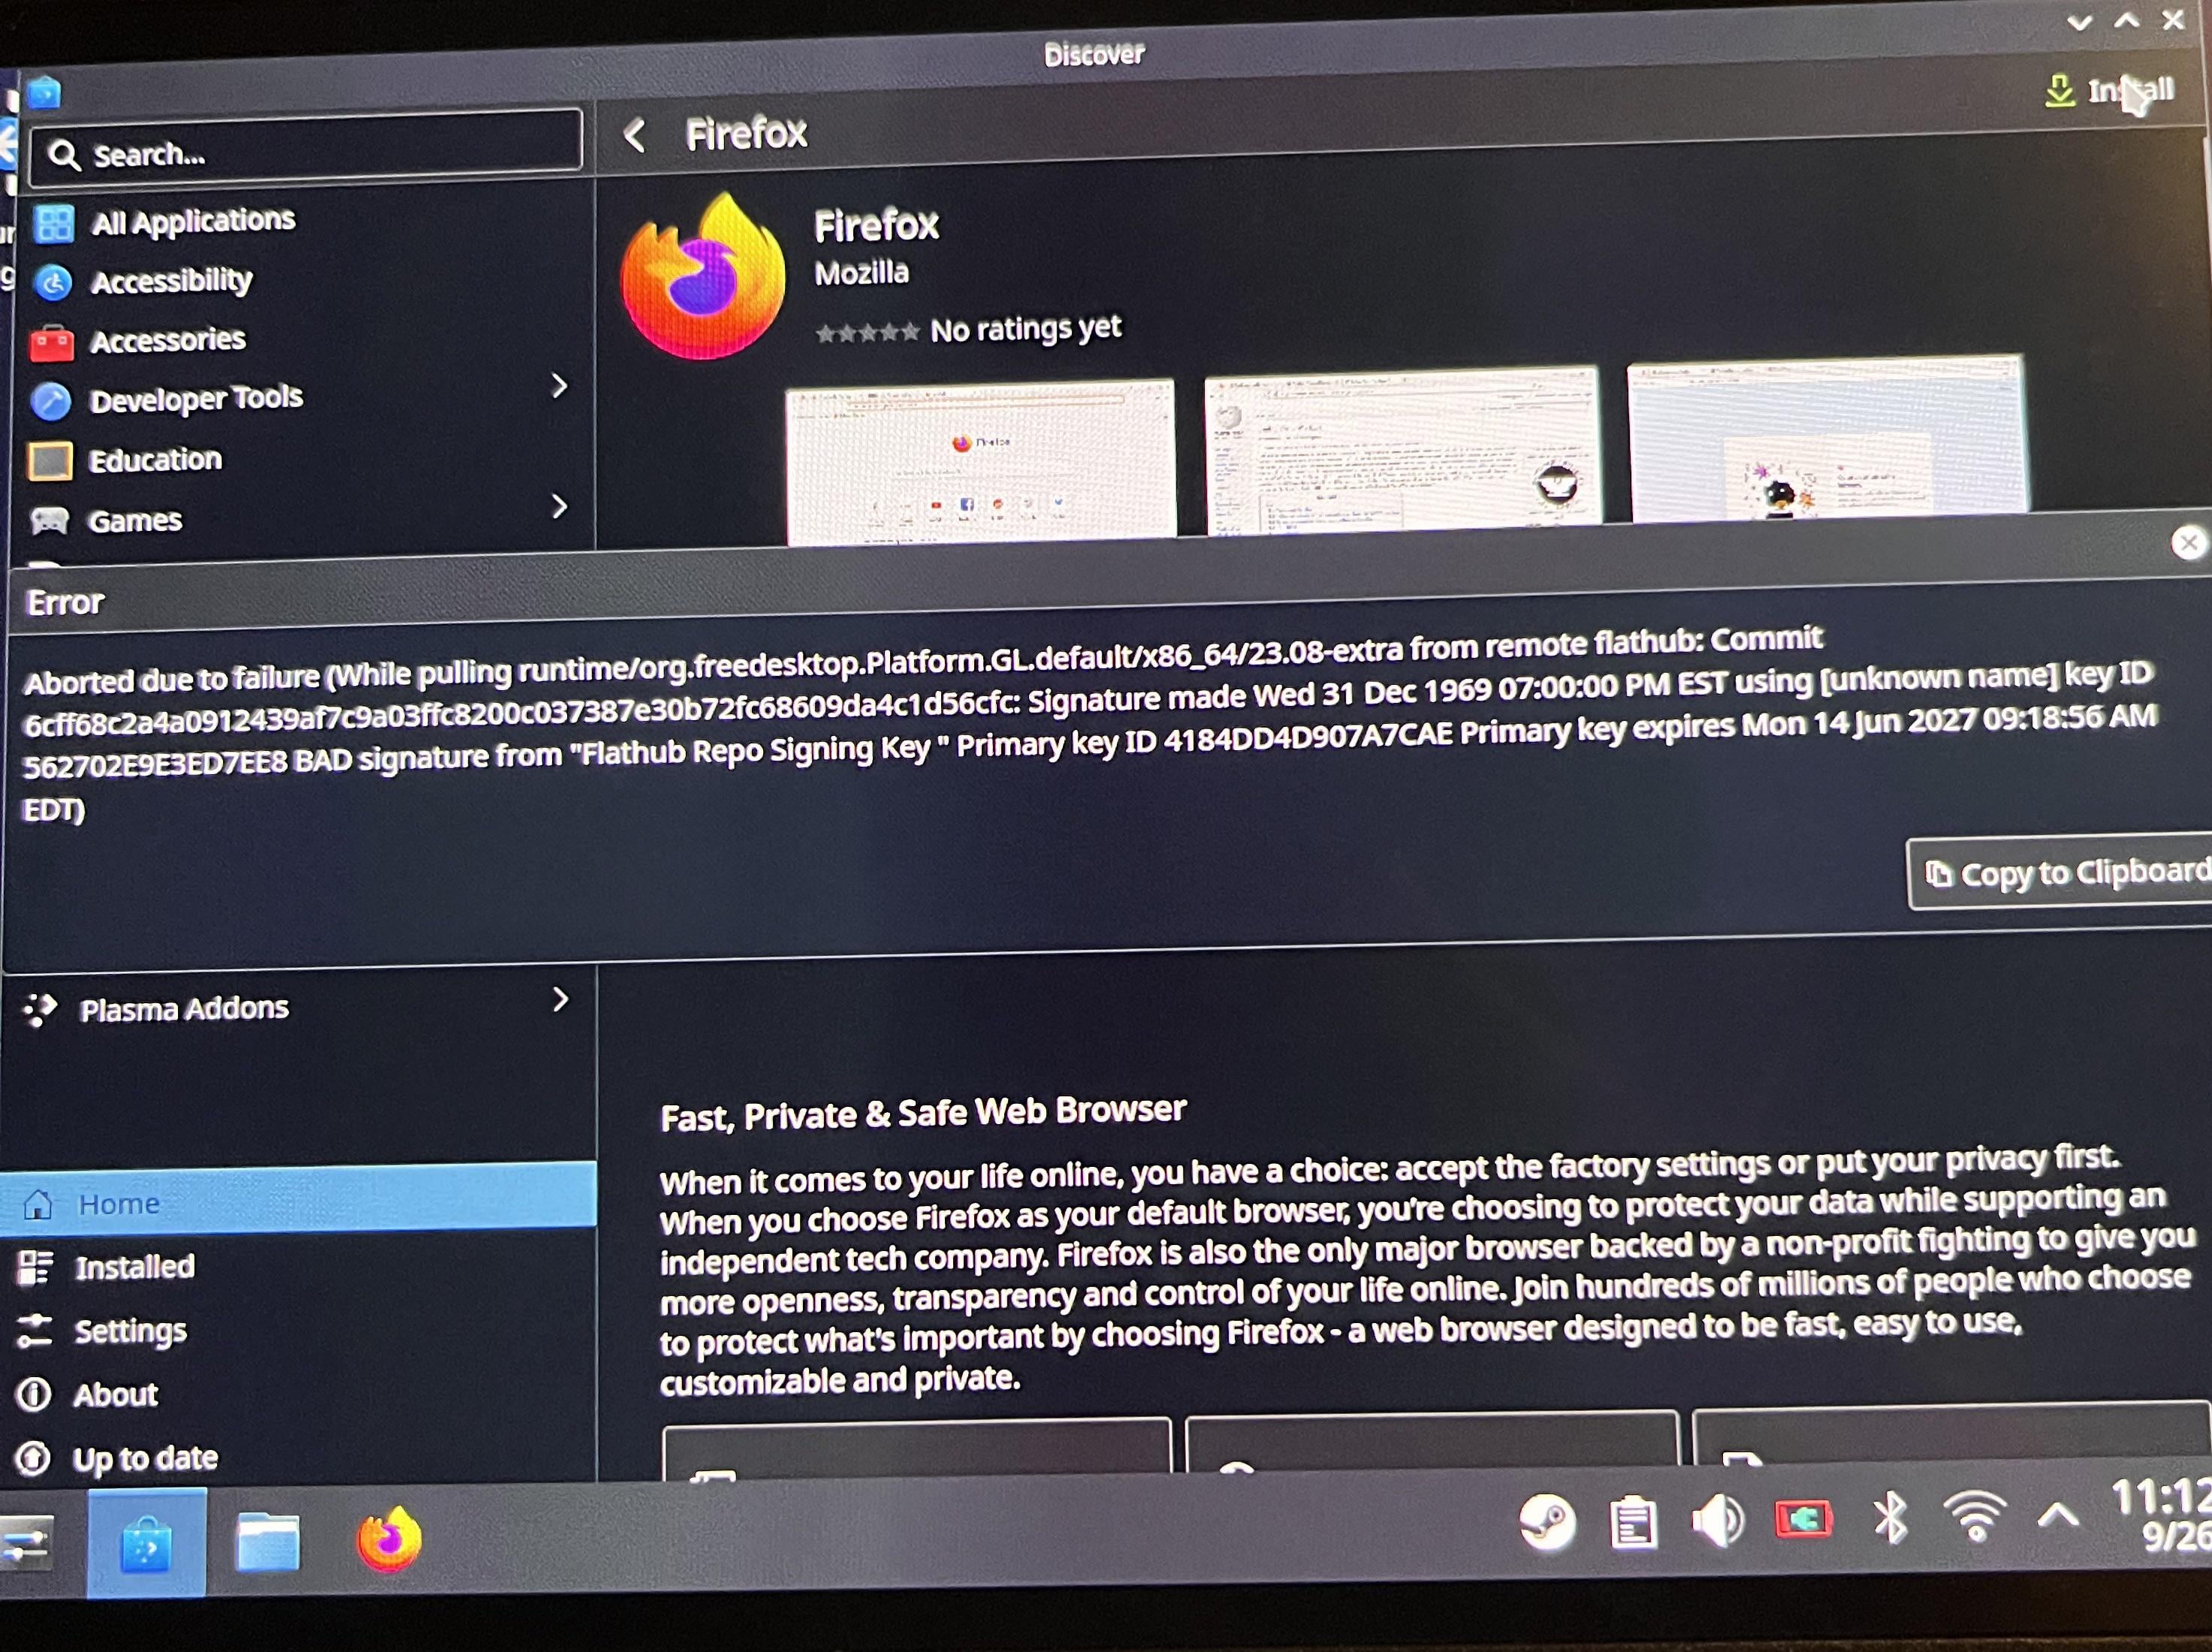Click the Discover store taskbar icon
Screen dimensions: 2212x1652
pyautogui.click(x=146, y=1544)
